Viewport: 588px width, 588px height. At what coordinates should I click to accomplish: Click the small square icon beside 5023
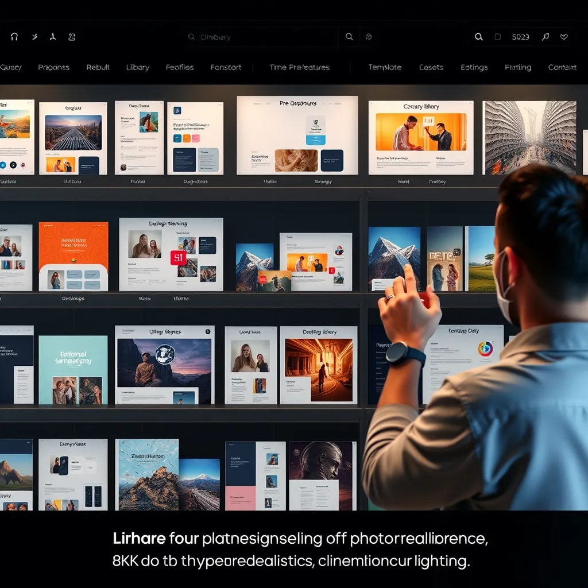pyautogui.click(x=498, y=37)
